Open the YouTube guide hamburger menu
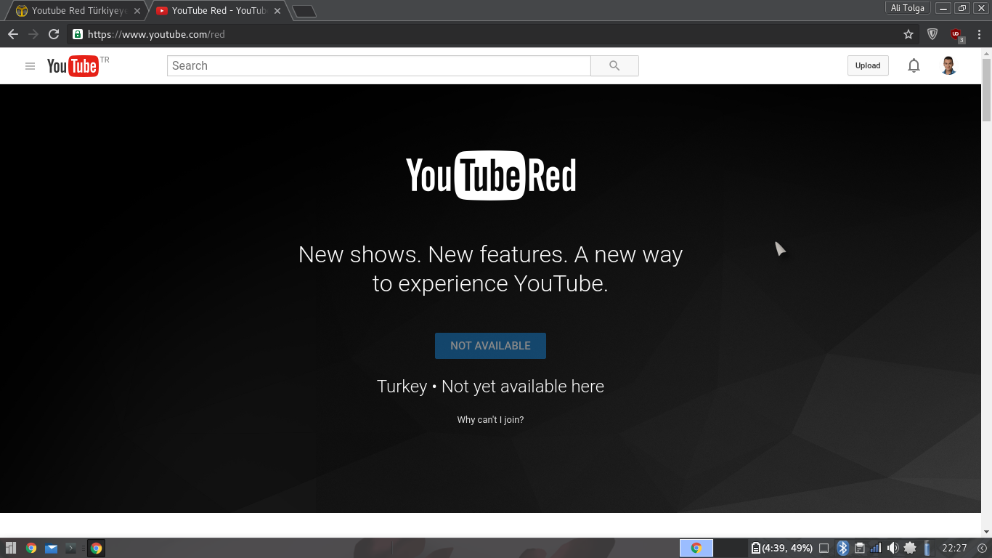992x558 pixels. tap(30, 66)
